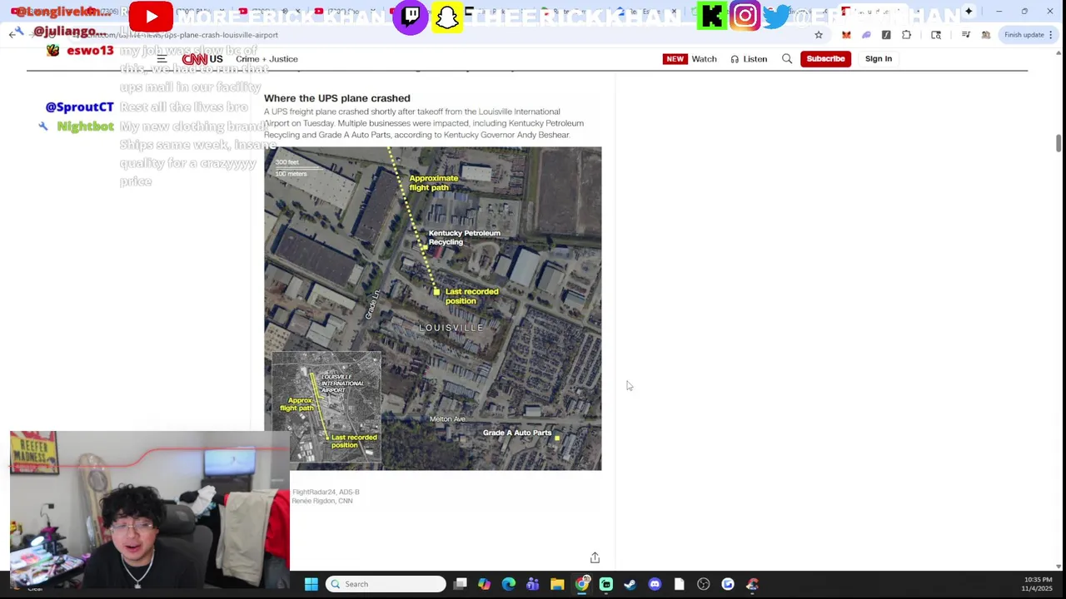Open the Chrome extensions puzzle icon
1066x599 pixels.
coord(906,35)
